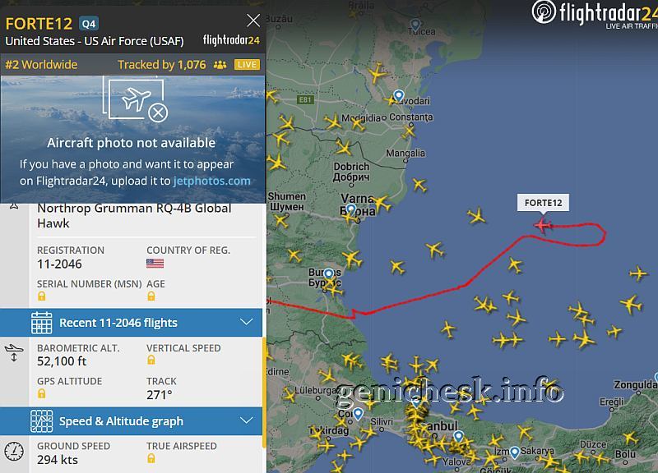Click the lock icon under True Airspeed

[x=151, y=458]
